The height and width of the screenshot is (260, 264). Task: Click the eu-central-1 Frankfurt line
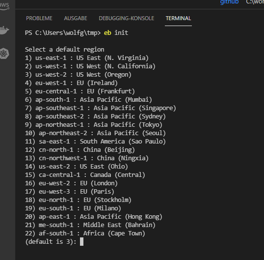[80, 91]
